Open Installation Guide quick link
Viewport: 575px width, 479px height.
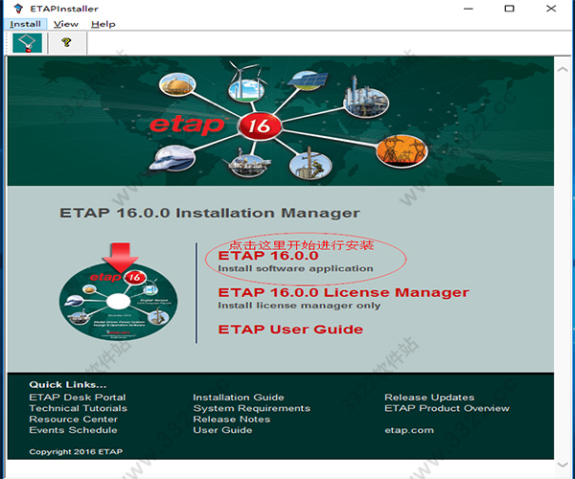point(239,398)
